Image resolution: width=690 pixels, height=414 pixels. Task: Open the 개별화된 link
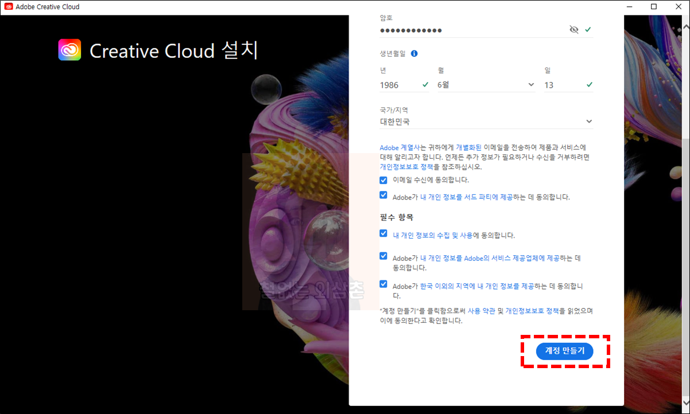(469, 147)
